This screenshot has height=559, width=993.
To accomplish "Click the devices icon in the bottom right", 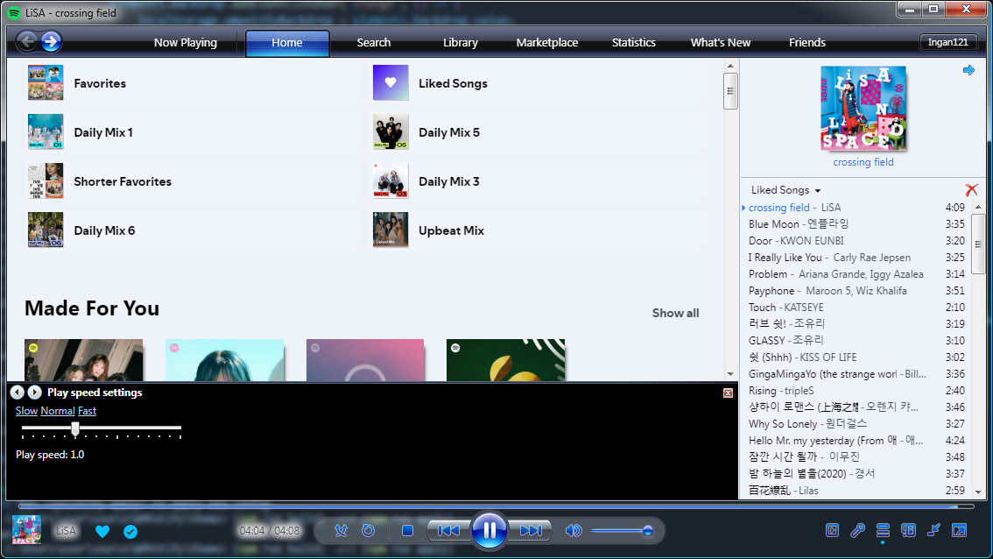I will coord(908,530).
